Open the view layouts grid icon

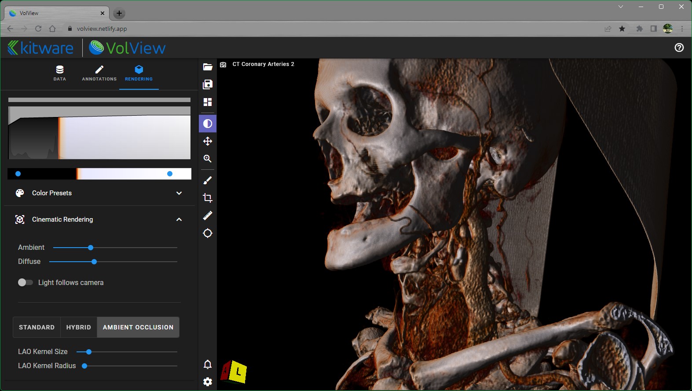click(x=208, y=102)
